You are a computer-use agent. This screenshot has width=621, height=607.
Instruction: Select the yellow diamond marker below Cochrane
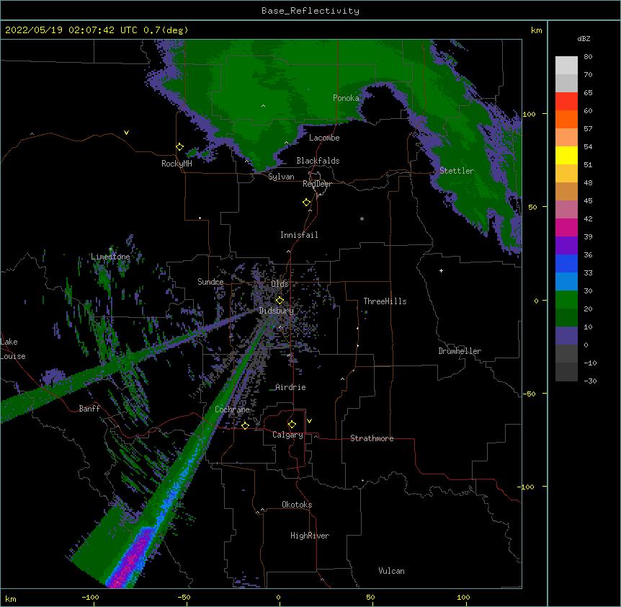point(245,425)
